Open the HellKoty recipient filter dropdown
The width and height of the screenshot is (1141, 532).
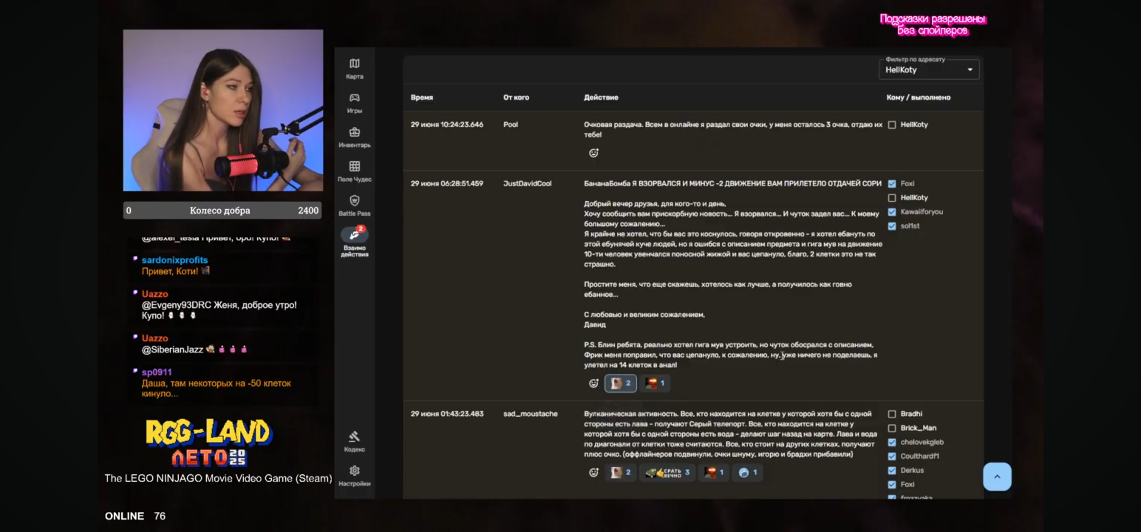(x=929, y=69)
